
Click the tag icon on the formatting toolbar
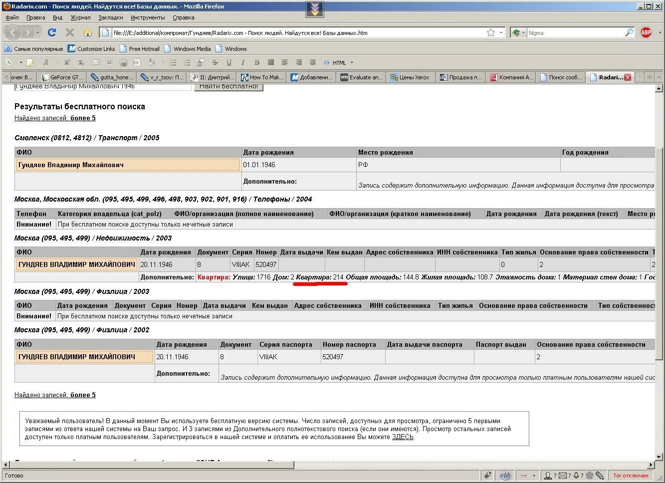click(8, 62)
